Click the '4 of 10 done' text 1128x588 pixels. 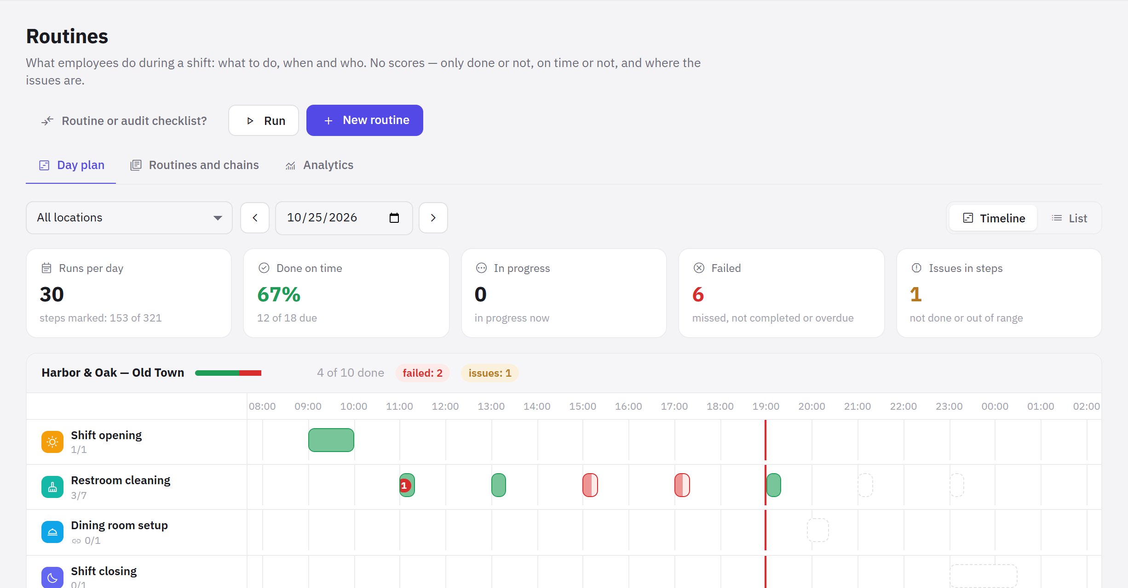[351, 373]
